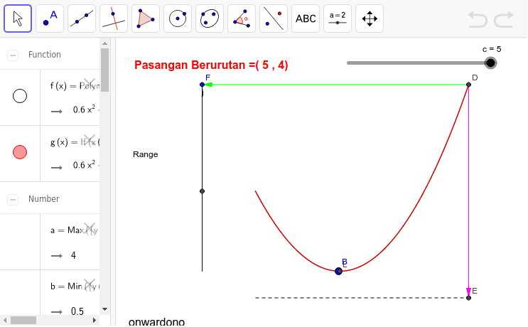The image size is (528, 327).
Task: Select the Reflect about Line tool
Action: pos(274,18)
